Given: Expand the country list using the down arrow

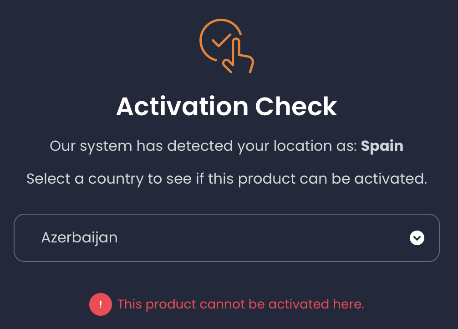Looking at the screenshot, I should coord(417,238).
